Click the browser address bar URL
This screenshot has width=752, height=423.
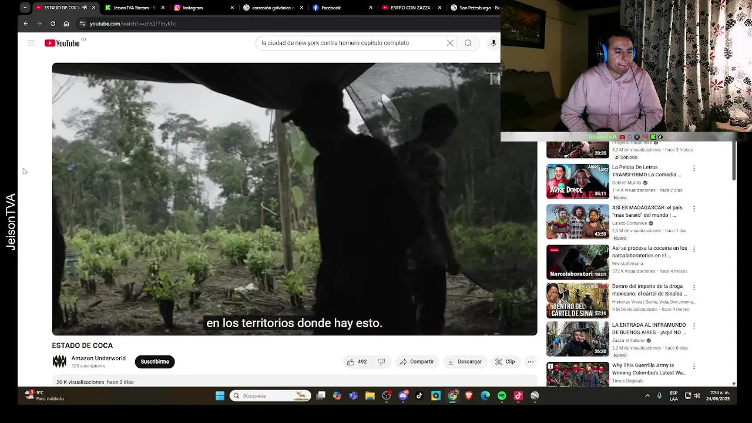coord(133,23)
